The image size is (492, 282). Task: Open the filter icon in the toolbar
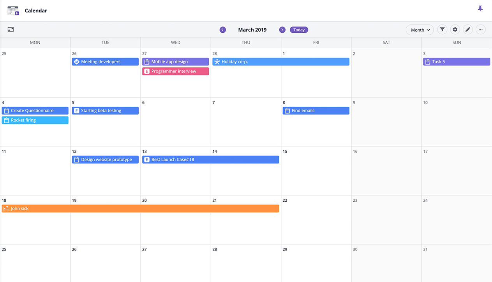[x=442, y=29]
